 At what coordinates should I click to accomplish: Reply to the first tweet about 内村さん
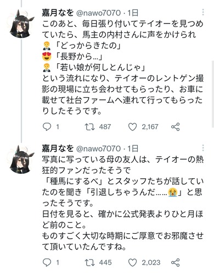[47, 127]
